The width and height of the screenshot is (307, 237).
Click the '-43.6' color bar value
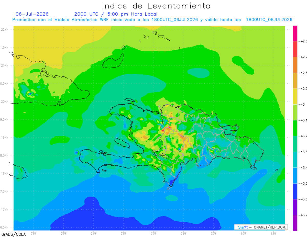point(303,200)
